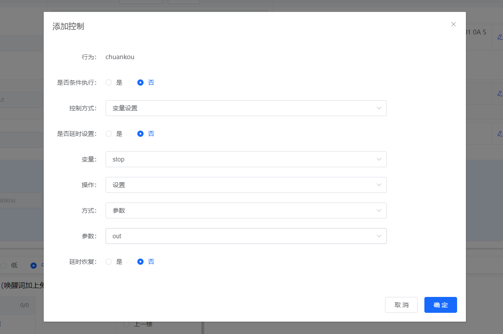Click the blue 确定 button
The image size is (503, 334).
pos(440,305)
